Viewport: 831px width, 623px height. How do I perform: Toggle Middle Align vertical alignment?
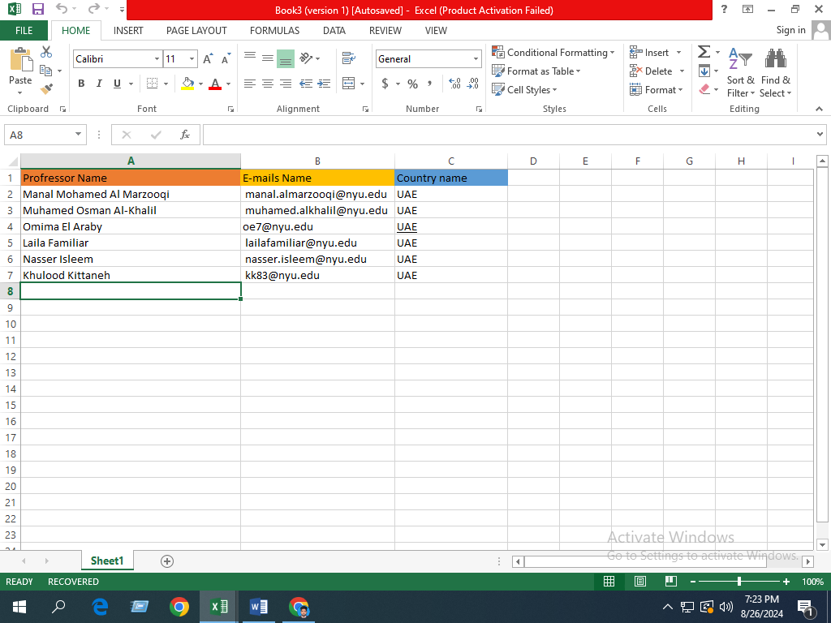pyautogui.click(x=268, y=58)
